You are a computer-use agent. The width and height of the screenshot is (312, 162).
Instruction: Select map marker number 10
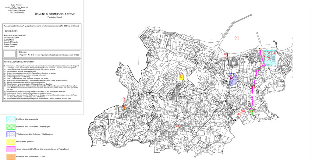point(243,112)
